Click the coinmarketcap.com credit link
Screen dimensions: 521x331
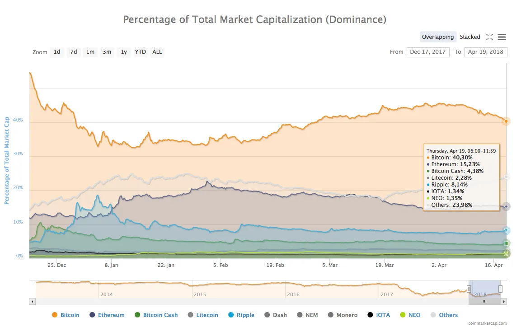[488, 323]
